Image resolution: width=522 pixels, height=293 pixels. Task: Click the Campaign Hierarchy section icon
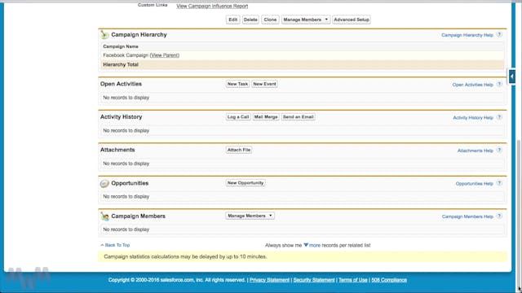click(104, 34)
